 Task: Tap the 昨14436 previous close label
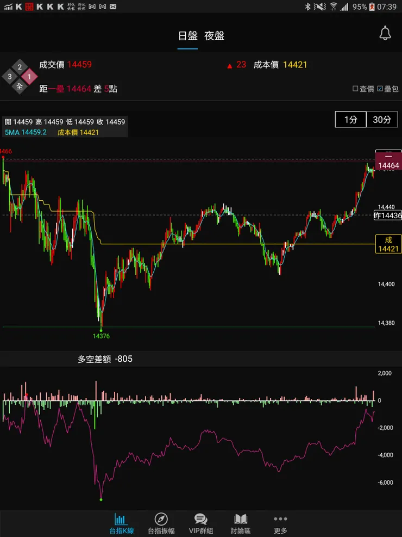point(388,215)
